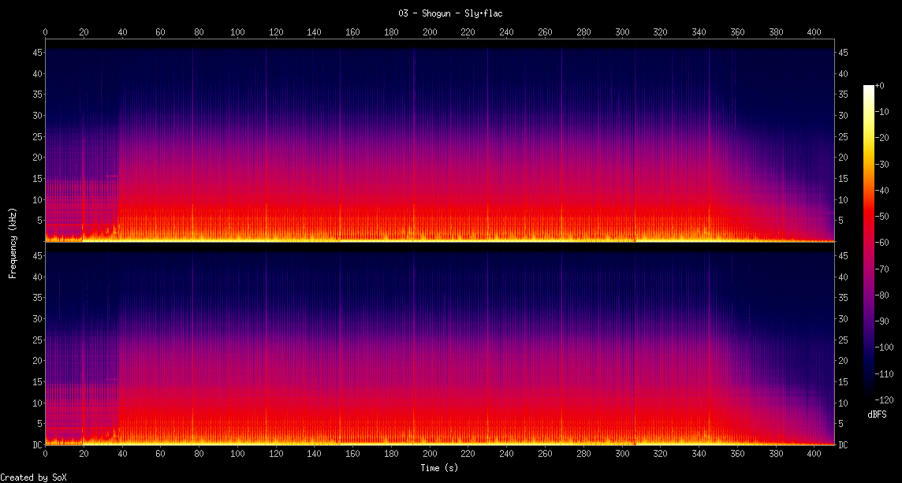Click the '200' tick on the top time axis
Image resolution: width=902 pixels, height=483 pixels.
tap(430, 32)
